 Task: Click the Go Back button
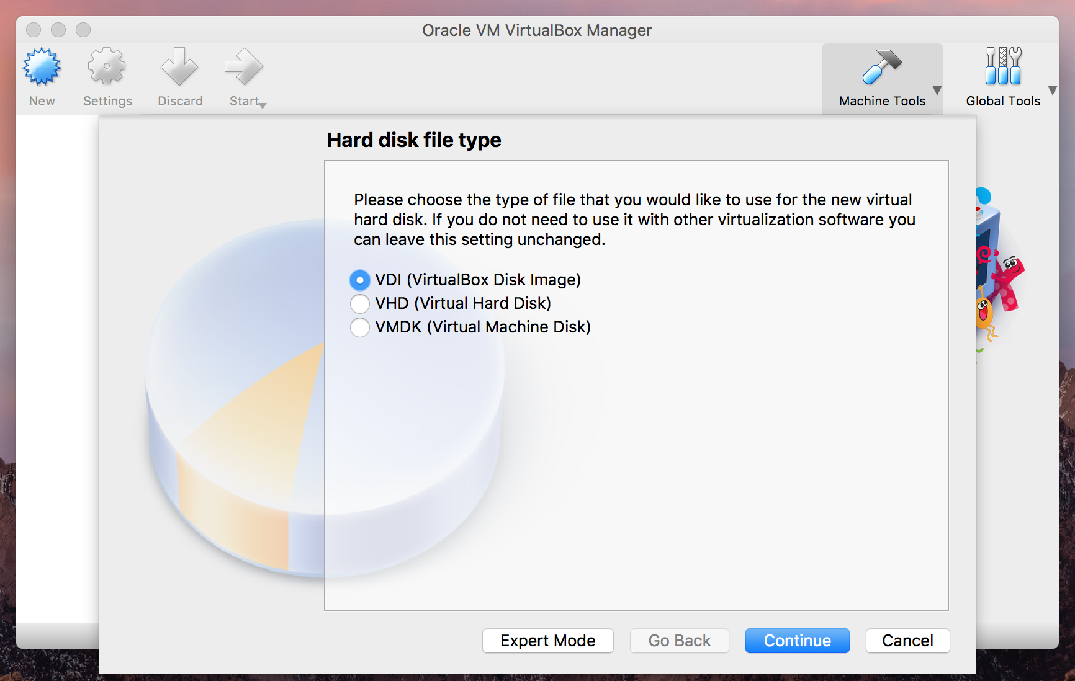point(680,641)
